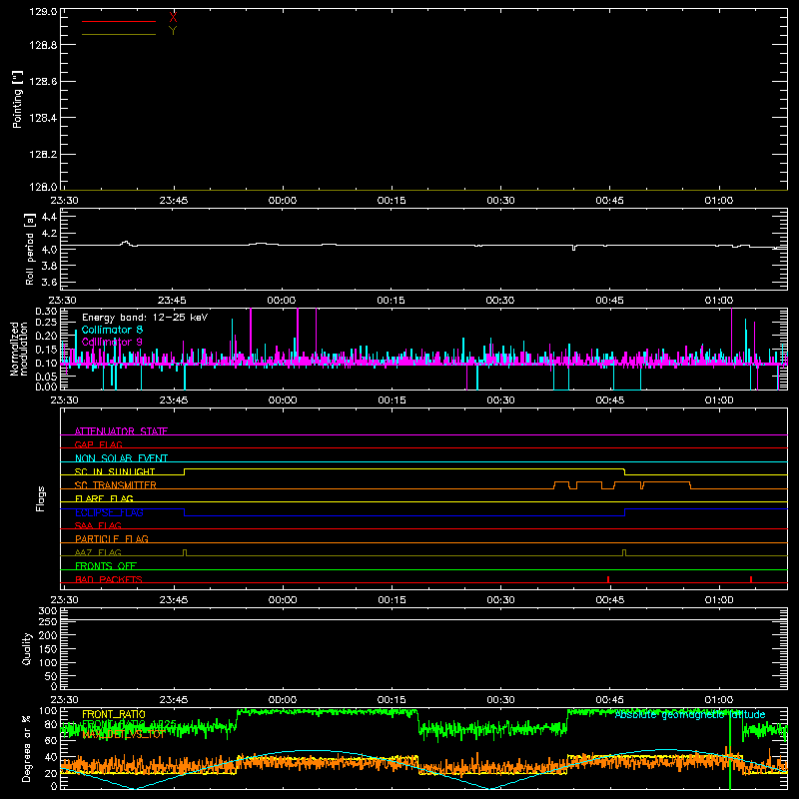Click the 'Normalized modulation' axis title
Screen dimensions: 799x799
pos(19,349)
